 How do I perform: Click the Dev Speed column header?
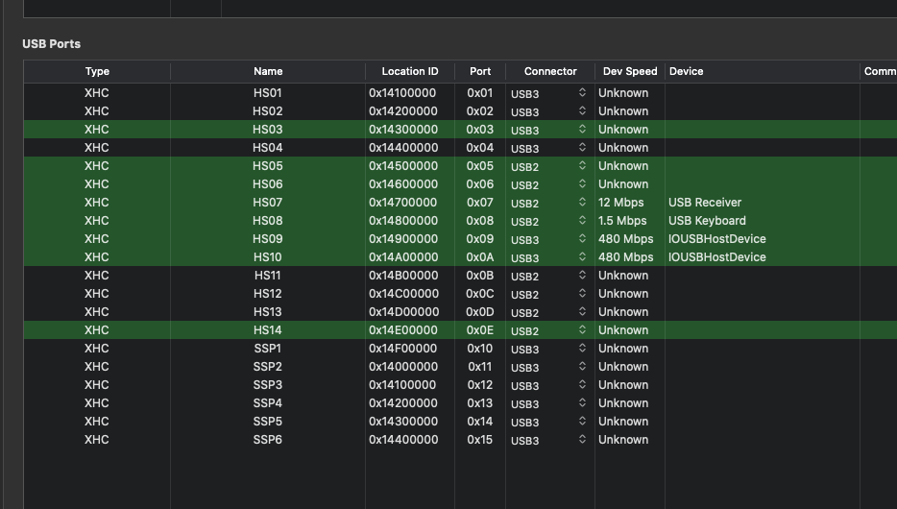(x=630, y=71)
